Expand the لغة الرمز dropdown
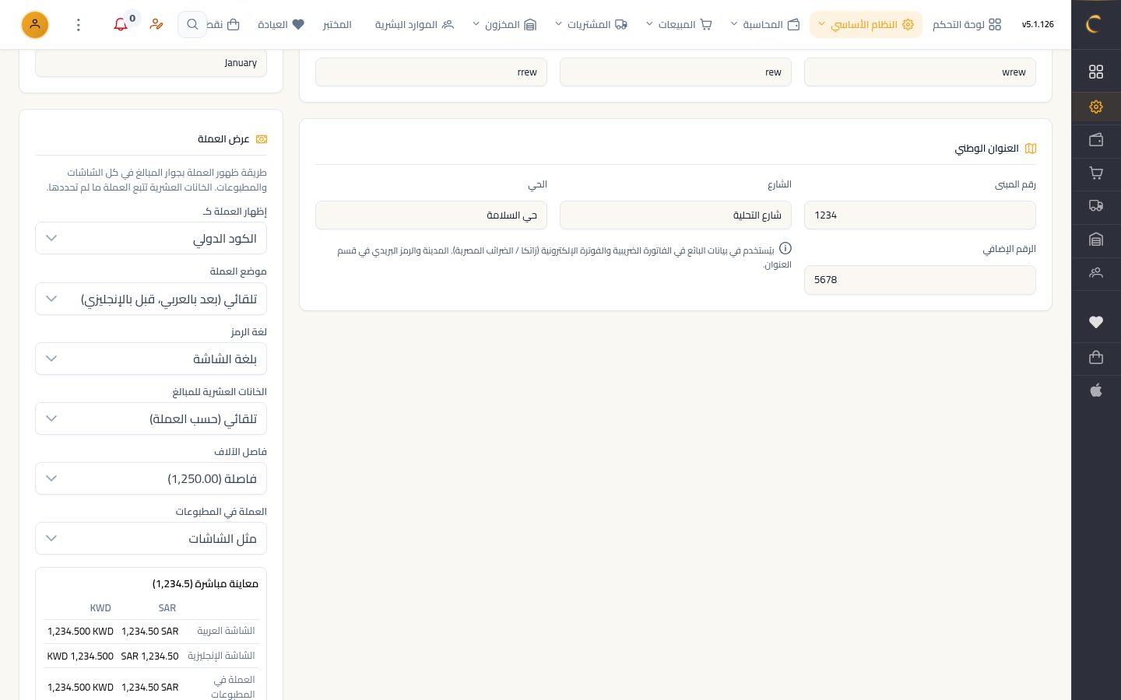Screen dimensions: 1121x700 pyautogui.click(x=151, y=359)
